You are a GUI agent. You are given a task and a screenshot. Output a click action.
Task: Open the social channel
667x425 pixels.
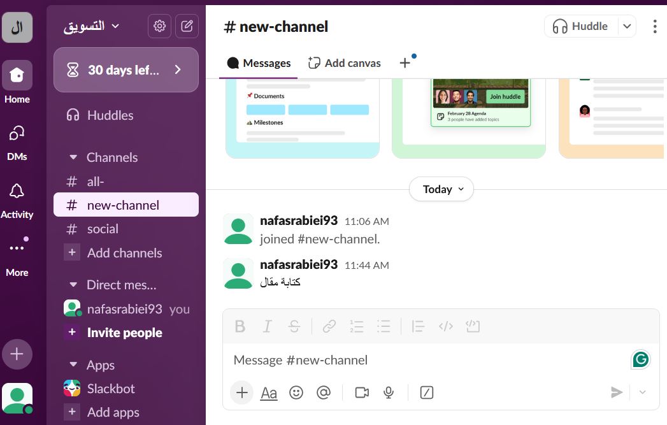(126, 229)
